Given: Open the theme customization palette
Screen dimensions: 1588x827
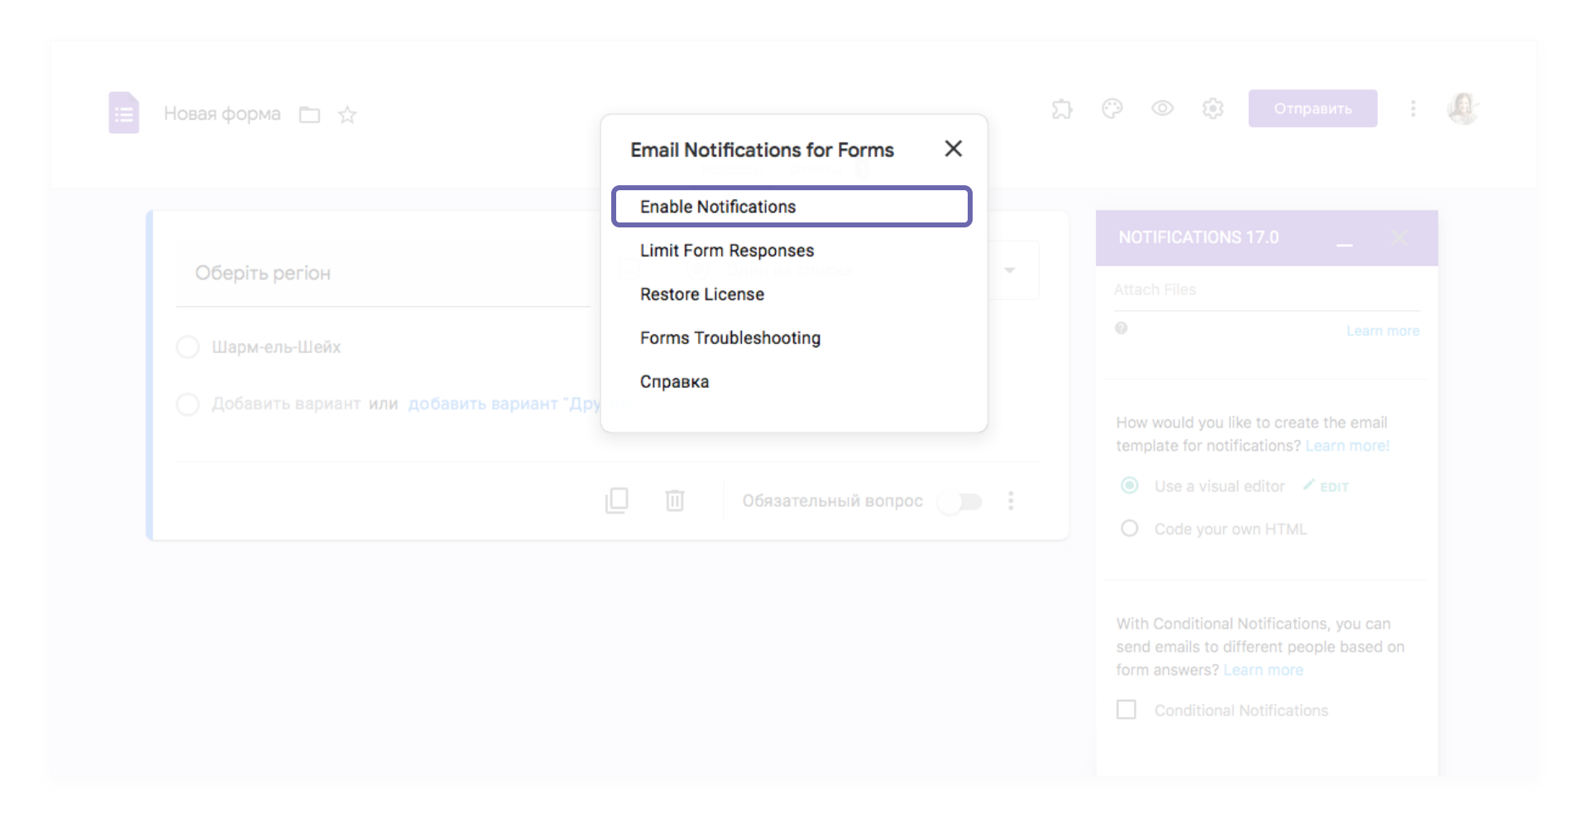Looking at the screenshot, I should (x=1112, y=108).
